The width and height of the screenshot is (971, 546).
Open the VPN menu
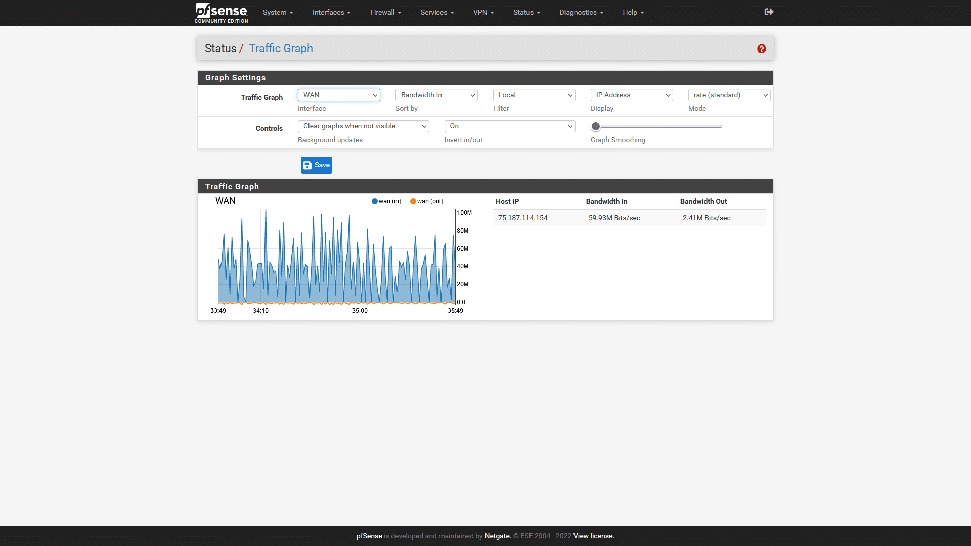coord(484,12)
